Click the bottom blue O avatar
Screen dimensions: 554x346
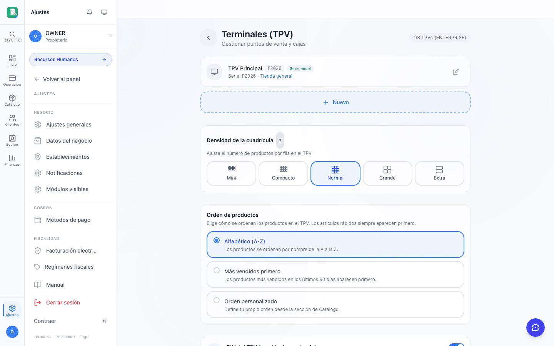[12, 332]
